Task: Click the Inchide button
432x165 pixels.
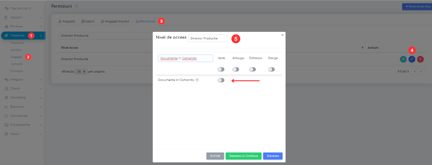Action: (x=215, y=156)
